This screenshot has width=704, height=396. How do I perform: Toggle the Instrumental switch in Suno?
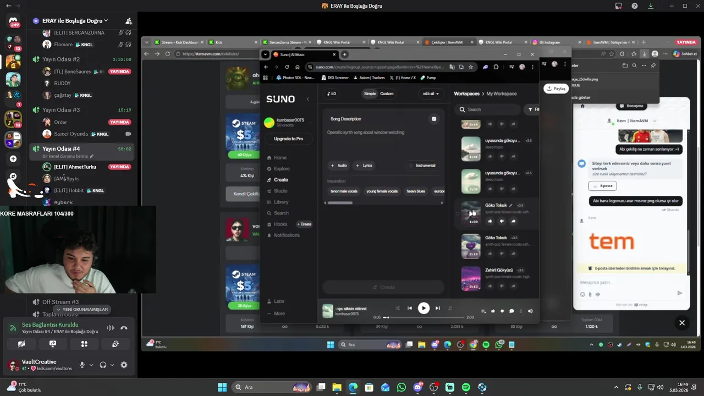[422, 166]
